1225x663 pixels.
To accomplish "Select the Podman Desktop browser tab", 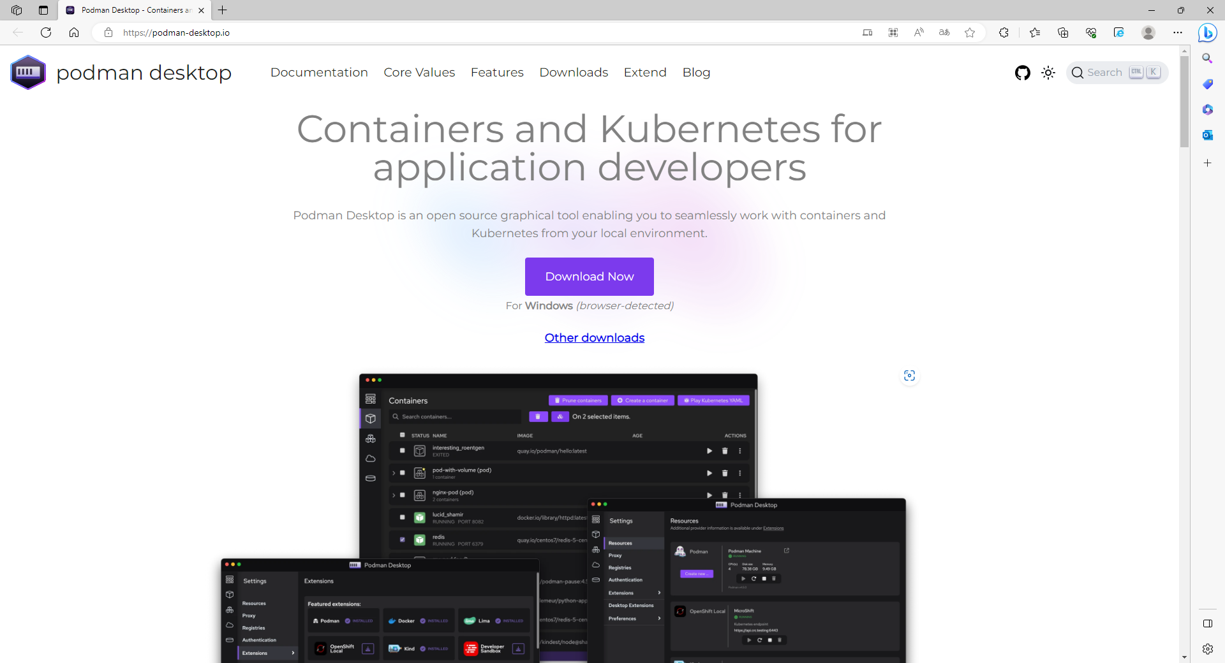I will [x=135, y=10].
